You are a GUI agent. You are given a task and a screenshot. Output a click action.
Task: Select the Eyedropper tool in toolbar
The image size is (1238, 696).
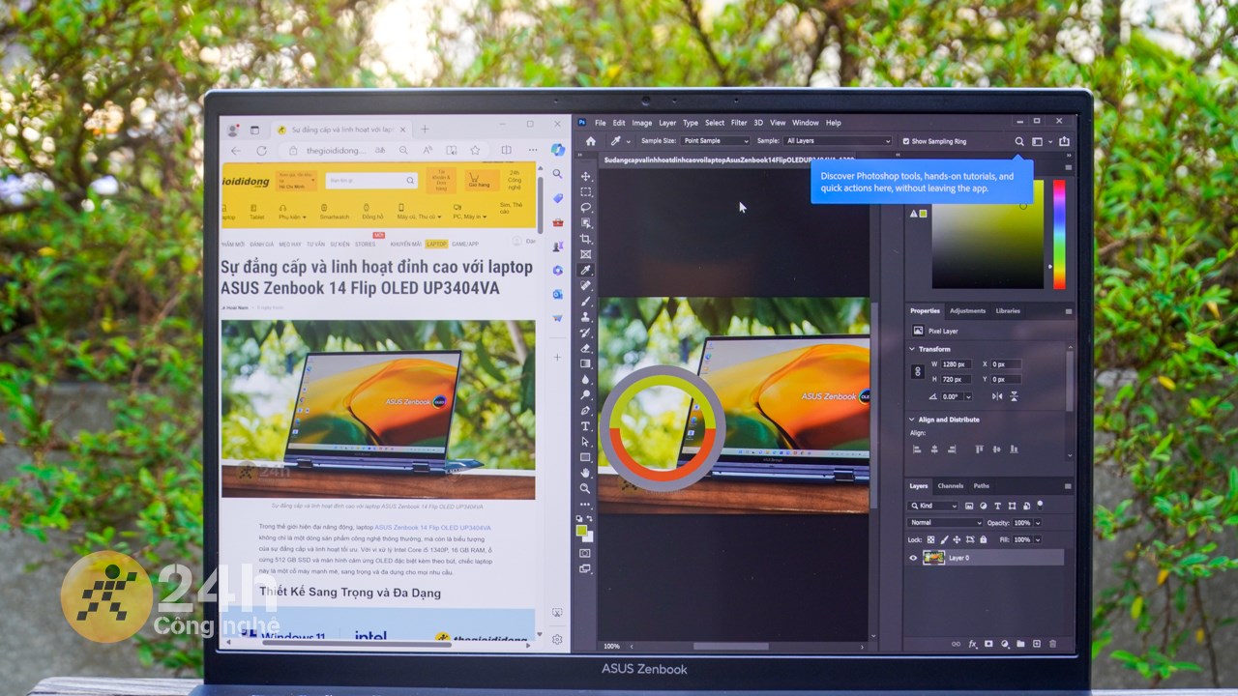pos(585,271)
